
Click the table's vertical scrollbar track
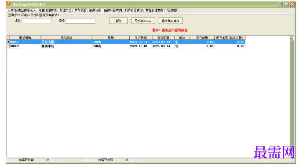(x=292, y=97)
